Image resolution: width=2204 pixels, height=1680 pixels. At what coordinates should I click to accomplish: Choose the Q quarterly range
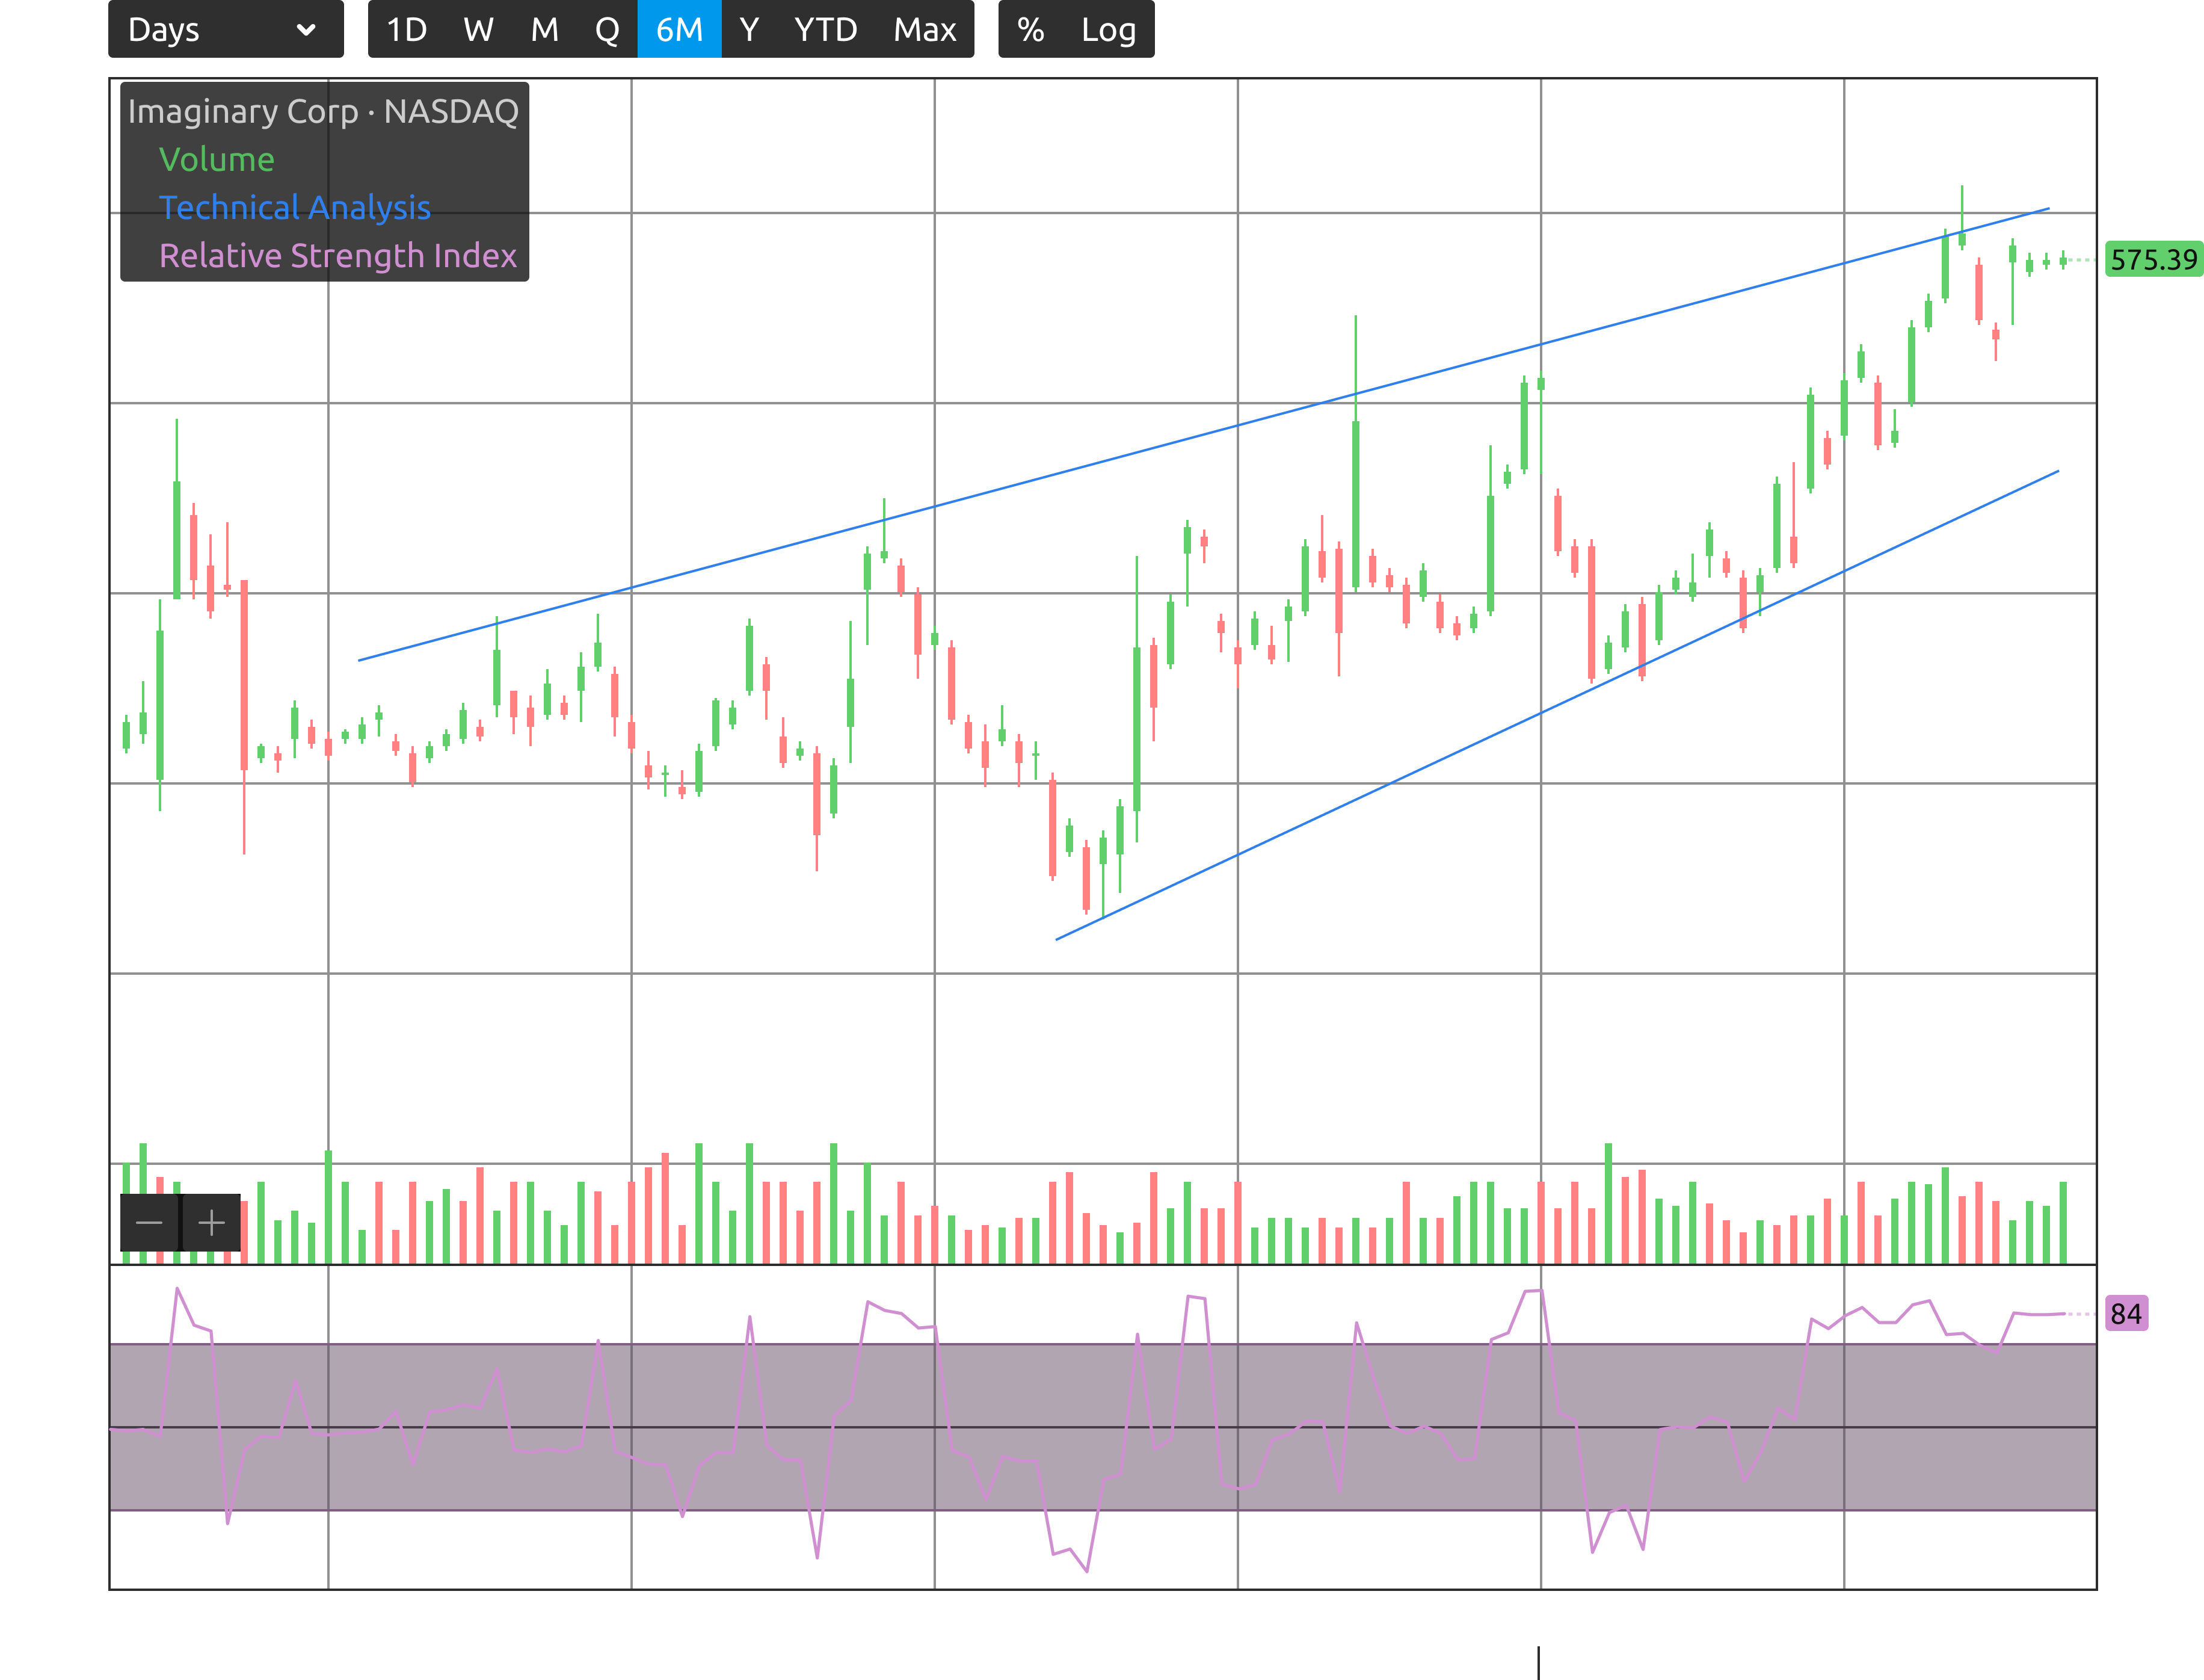607,30
